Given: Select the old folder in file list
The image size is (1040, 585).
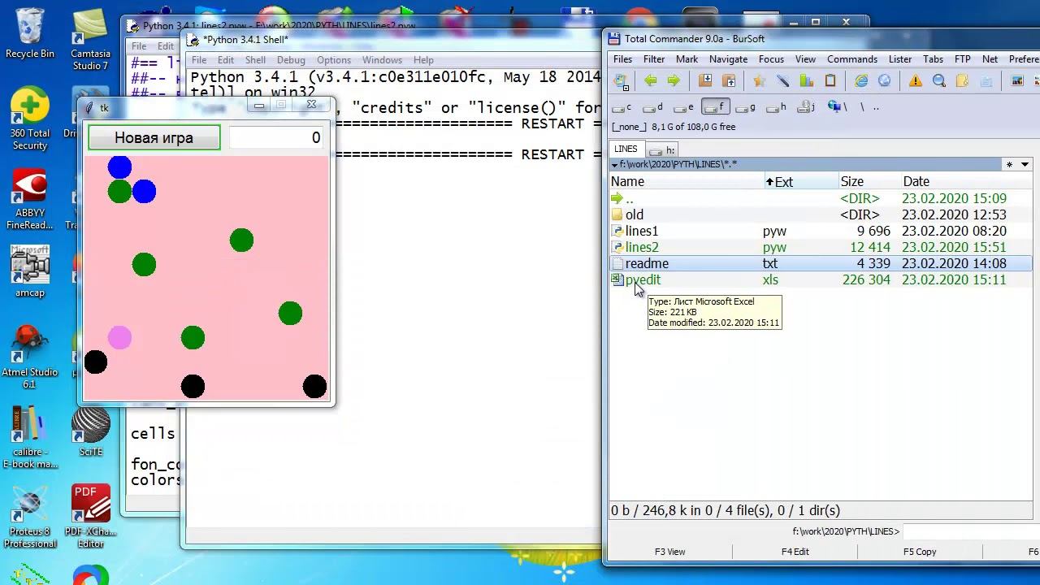Looking at the screenshot, I should coord(821,214).
